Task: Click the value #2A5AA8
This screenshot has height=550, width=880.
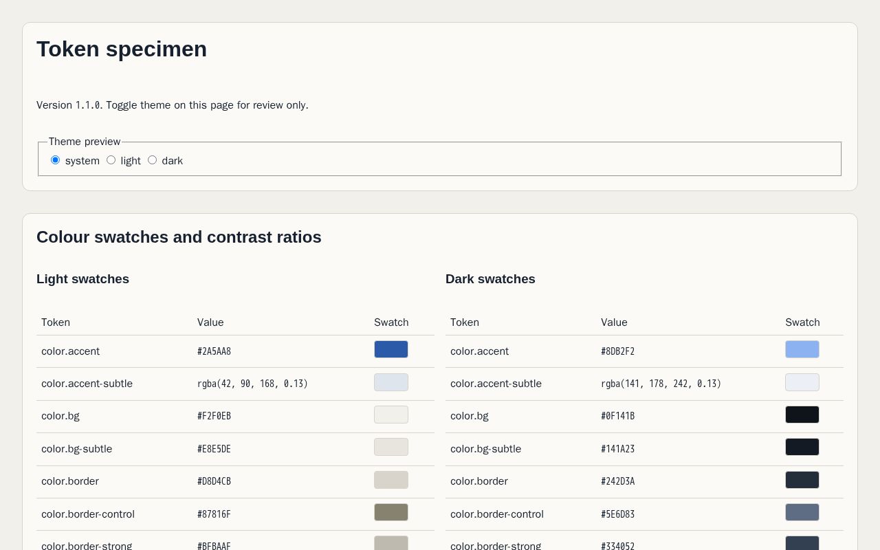Action: pos(214,351)
